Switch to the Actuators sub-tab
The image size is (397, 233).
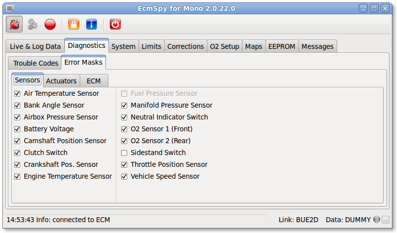tap(61, 81)
